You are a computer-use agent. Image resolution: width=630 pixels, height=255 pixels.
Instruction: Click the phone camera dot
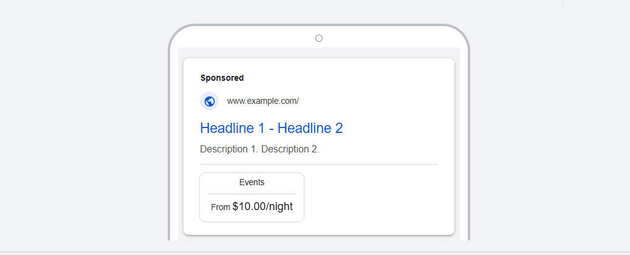point(319,38)
